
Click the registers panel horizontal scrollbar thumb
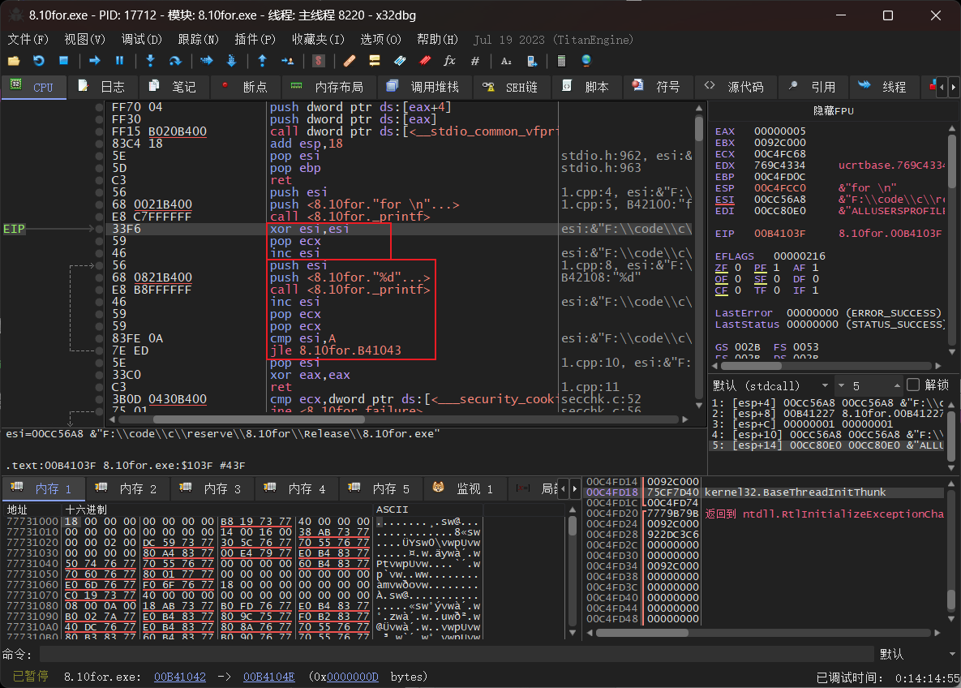[752, 366]
